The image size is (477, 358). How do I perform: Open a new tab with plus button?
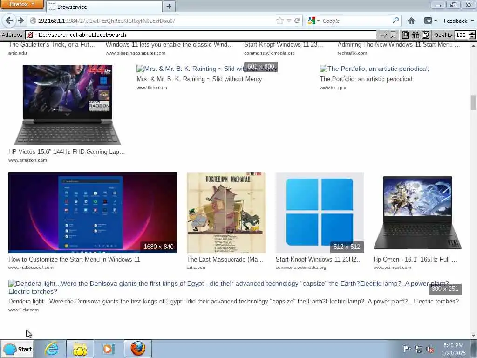(x=169, y=7)
